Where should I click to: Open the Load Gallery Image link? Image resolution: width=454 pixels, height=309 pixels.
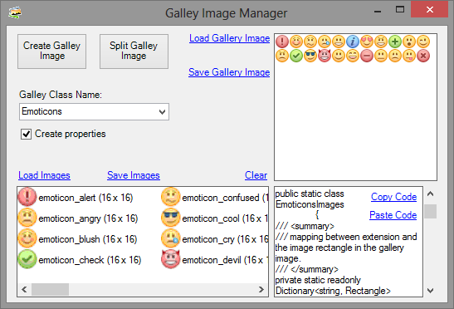tap(229, 38)
